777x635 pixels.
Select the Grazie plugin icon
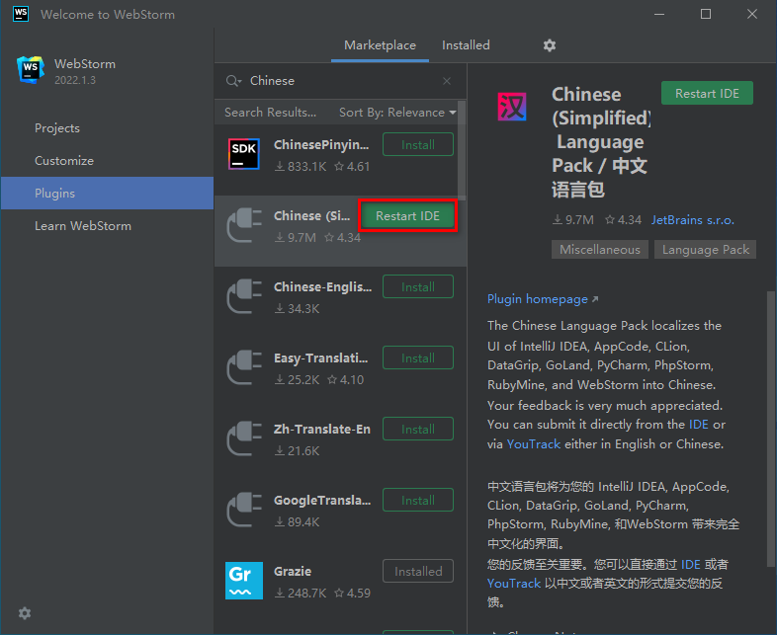[244, 581]
